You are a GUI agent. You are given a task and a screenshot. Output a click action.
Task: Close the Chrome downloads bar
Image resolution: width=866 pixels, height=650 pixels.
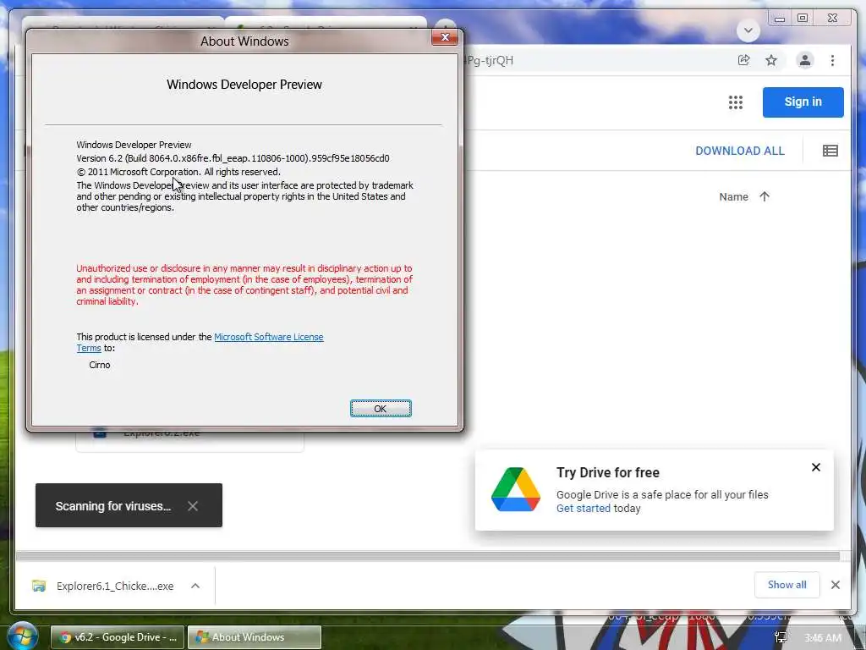point(835,585)
